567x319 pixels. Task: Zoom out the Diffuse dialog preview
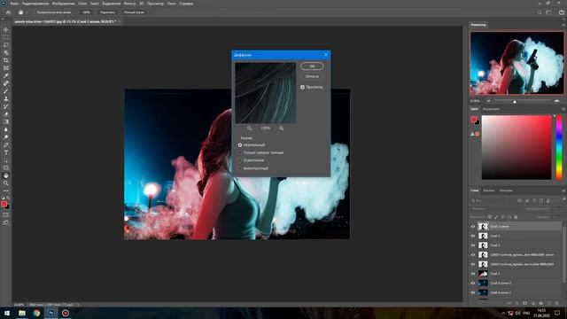point(249,128)
